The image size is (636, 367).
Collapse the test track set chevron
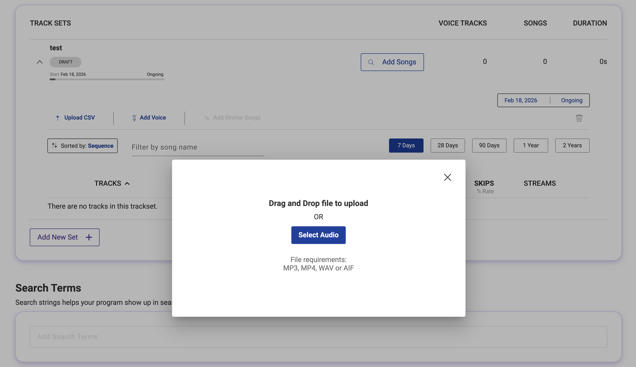(x=40, y=62)
